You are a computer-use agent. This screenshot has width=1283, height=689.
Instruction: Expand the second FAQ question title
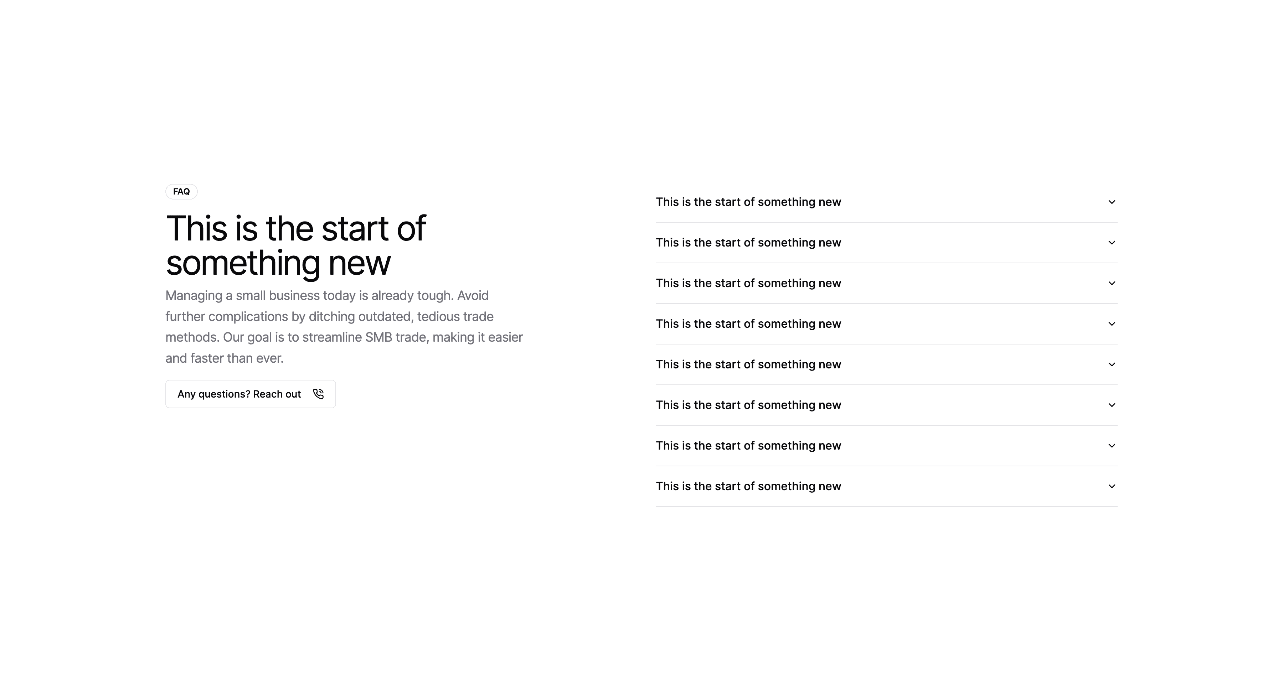coord(748,243)
